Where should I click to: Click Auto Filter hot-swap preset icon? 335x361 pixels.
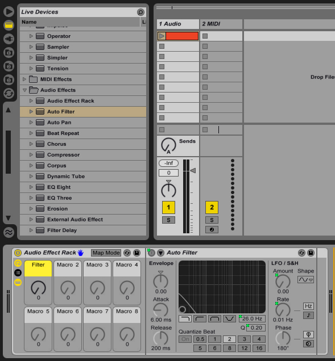pos(301,253)
